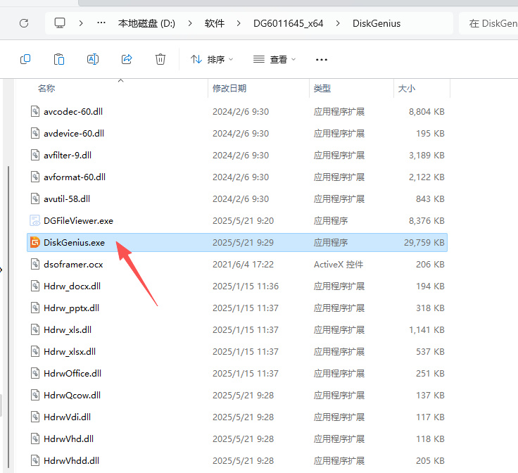This screenshot has width=518, height=473.
Task: Click the file name avformat-60.dll
Action: (x=75, y=177)
